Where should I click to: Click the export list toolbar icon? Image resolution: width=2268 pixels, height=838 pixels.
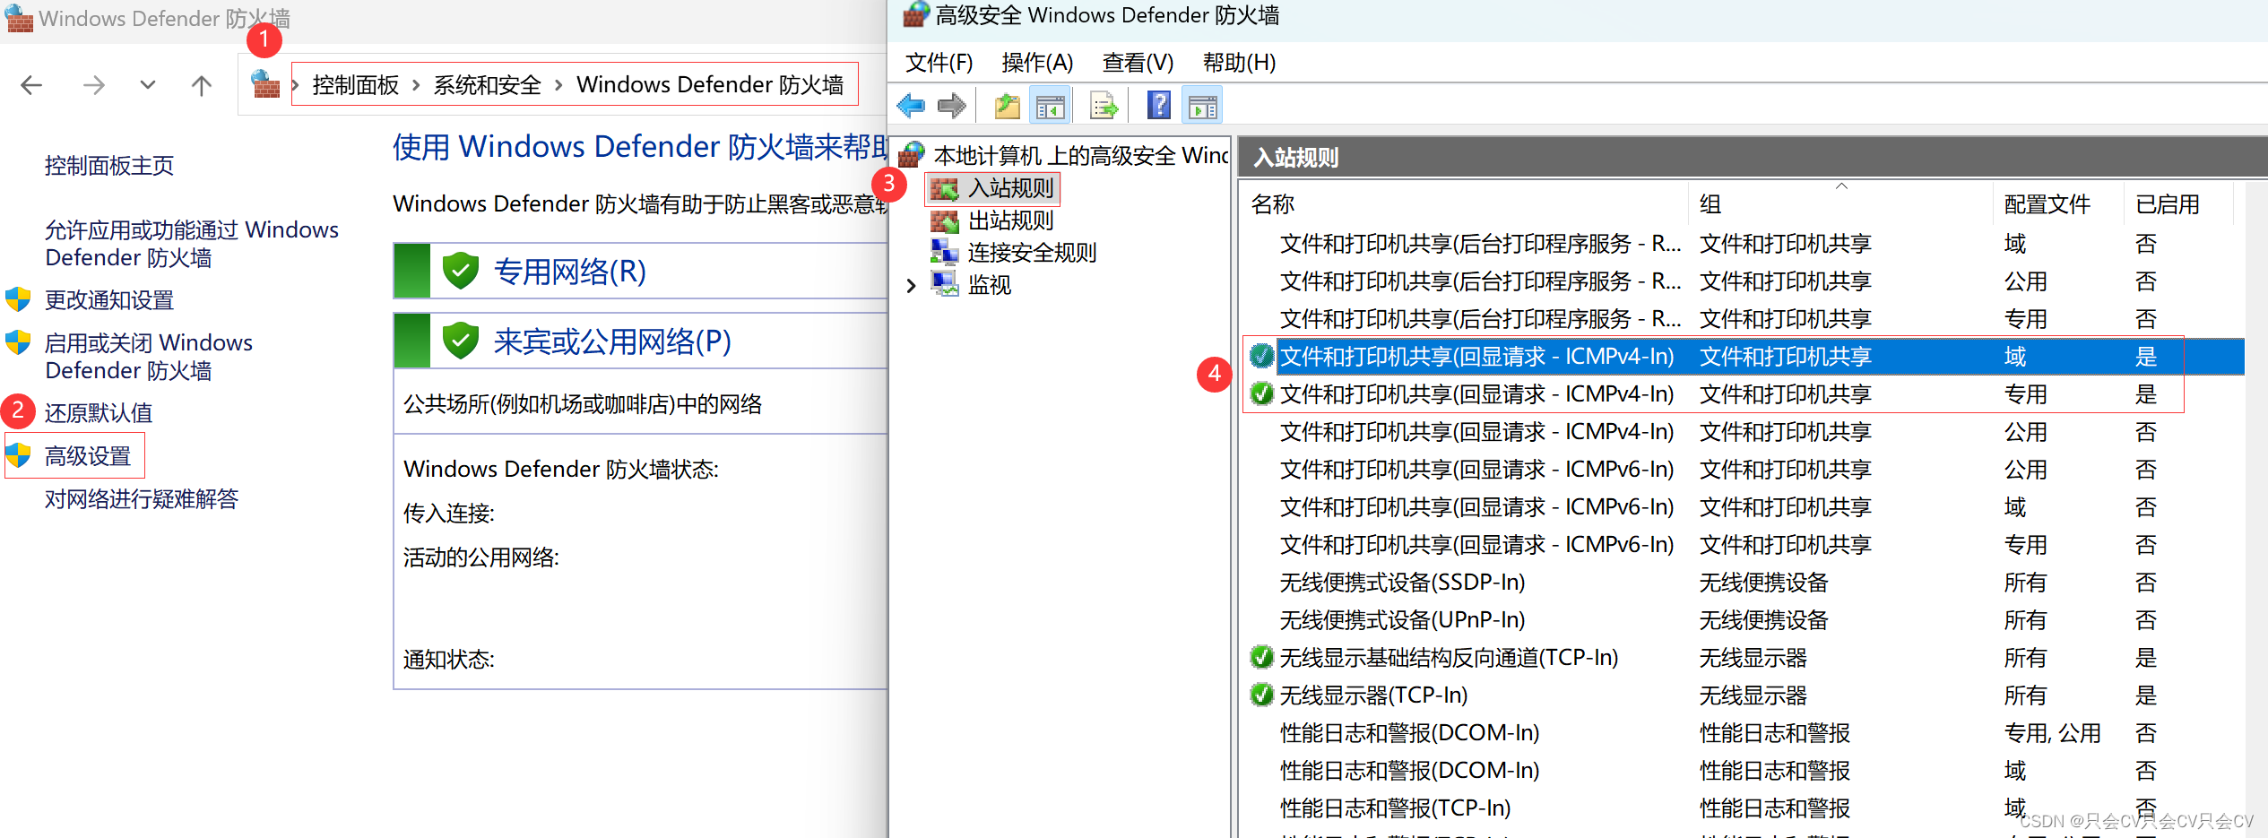[1104, 106]
